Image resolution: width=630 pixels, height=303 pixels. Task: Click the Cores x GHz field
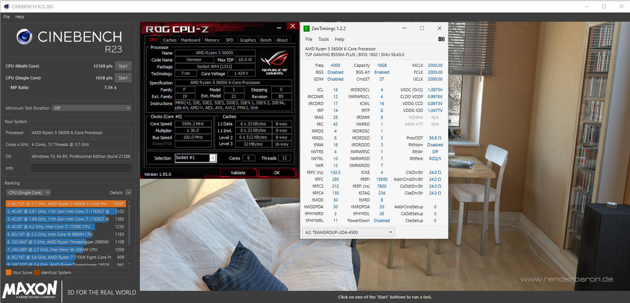click(x=81, y=144)
